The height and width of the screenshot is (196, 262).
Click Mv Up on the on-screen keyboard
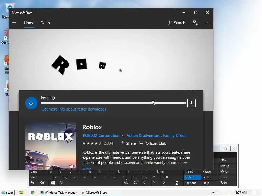click(227, 166)
